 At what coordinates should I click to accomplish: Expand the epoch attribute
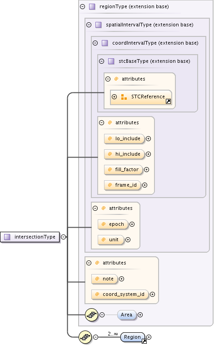click(132, 224)
